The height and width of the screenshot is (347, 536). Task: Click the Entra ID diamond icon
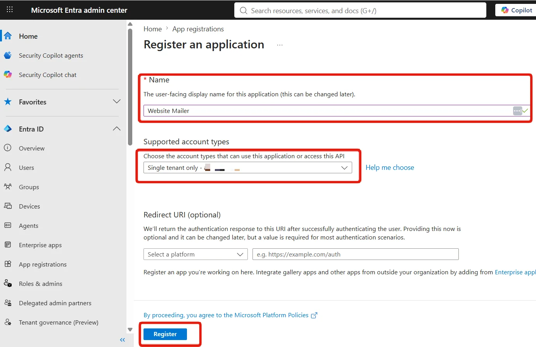(8, 129)
